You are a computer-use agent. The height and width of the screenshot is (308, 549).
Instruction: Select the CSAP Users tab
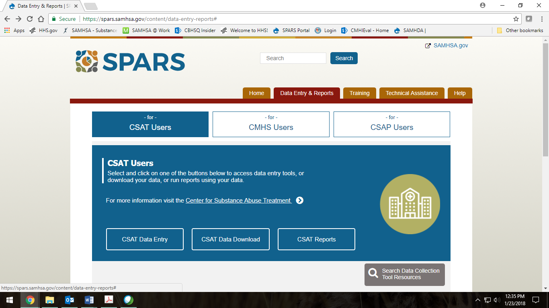(x=391, y=124)
